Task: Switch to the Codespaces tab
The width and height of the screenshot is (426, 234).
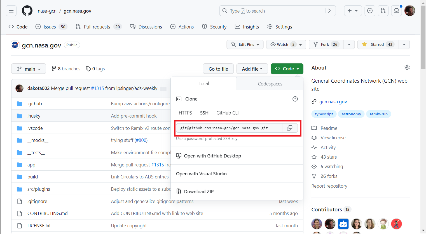Action: click(270, 84)
